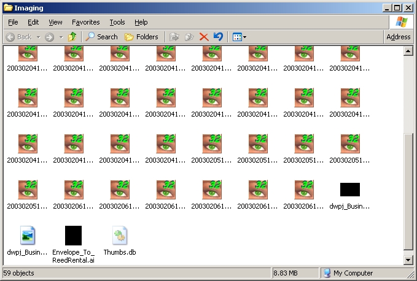Expand the Forward history dropdown arrow
This screenshot has width=417, height=281.
tap(60, 37)
